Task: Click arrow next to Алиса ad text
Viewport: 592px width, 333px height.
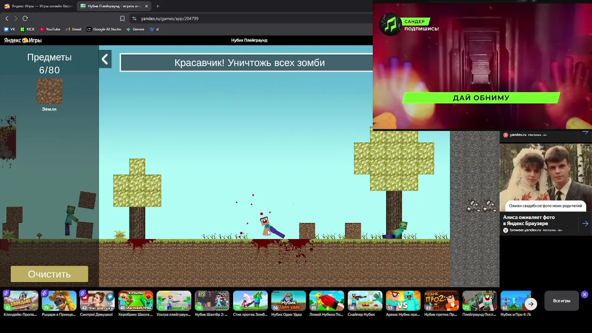Action: (586, 223)
